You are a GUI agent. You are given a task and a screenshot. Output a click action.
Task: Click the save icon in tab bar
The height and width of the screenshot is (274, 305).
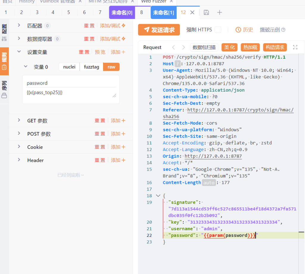206,12
